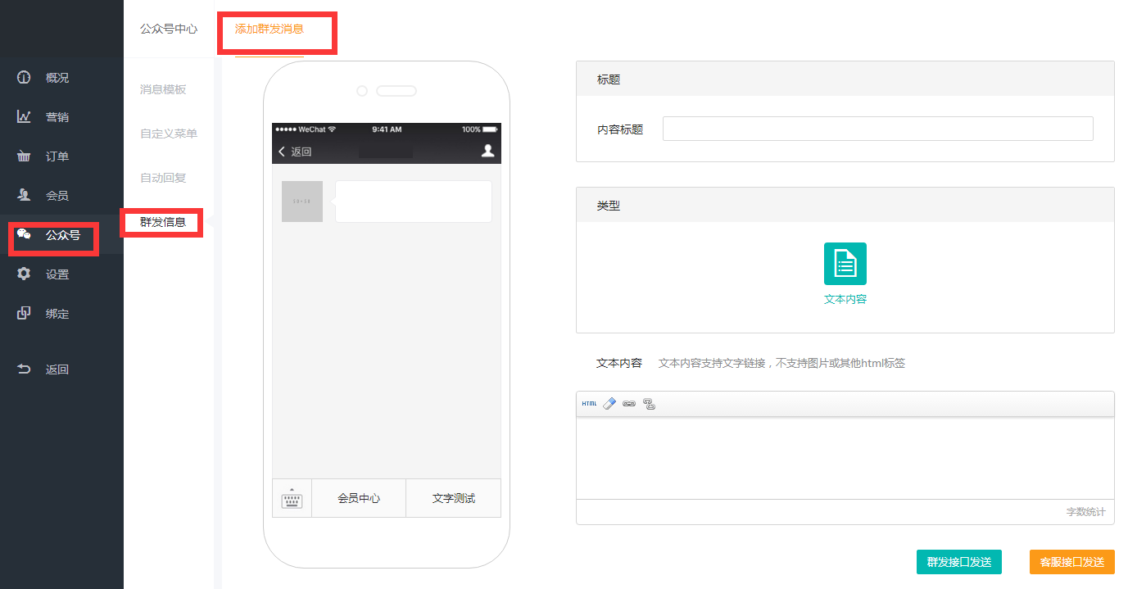The image size is (1137, 589).
Task: Open 会员 section in the sidebar
Action: (x=57, y=196)
